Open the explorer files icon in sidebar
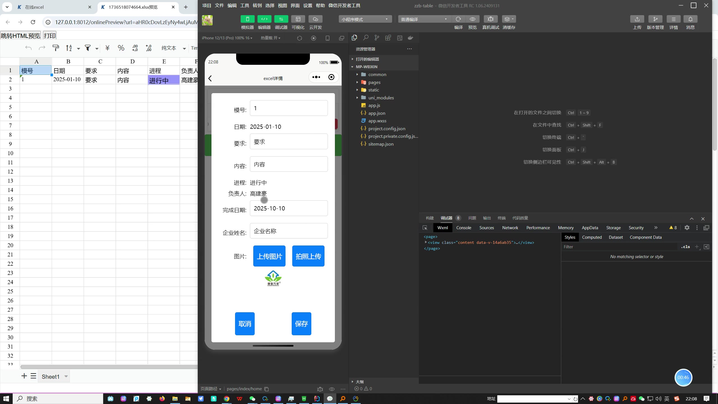Viewport: 718px width, 404px height. click(x=354, y=38)
